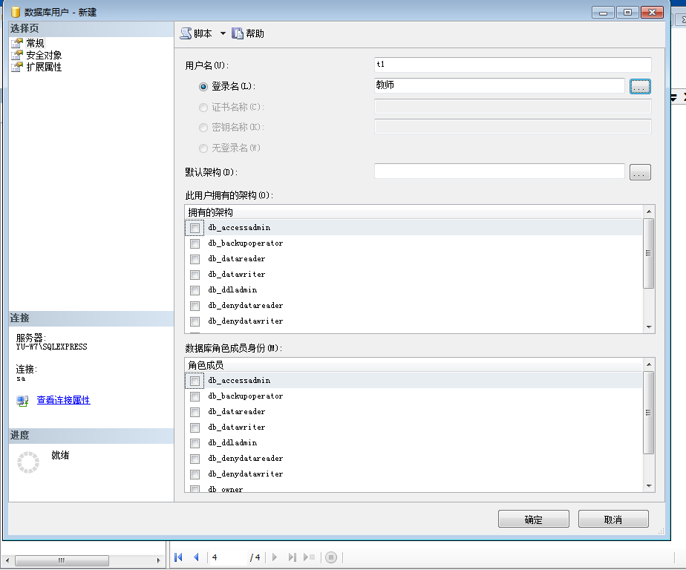Open 查看连接属性 link
This screenshot has width=686, height=570.
pyautogui.click(x=63, y=400)
